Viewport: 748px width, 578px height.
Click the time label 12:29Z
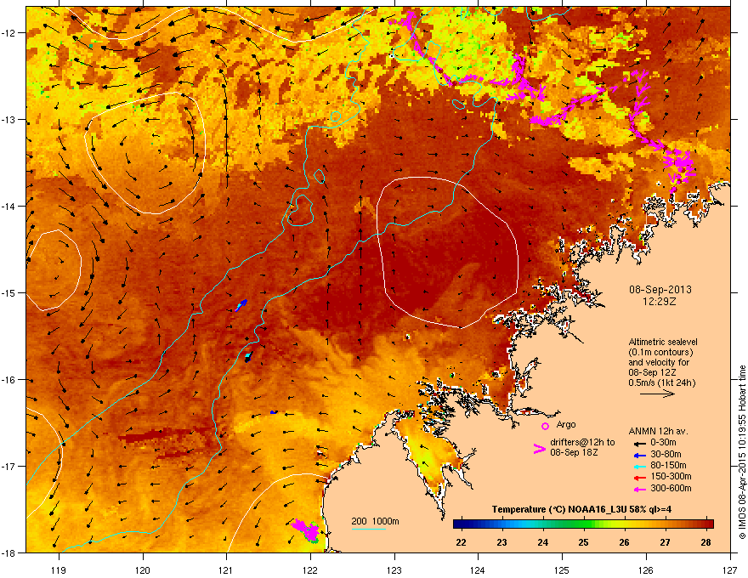point(660,302)
